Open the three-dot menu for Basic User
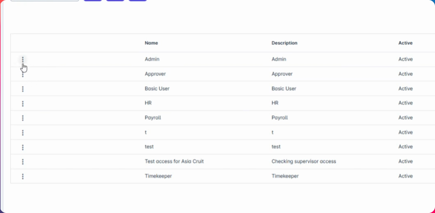435x213 pixels. 23,89
